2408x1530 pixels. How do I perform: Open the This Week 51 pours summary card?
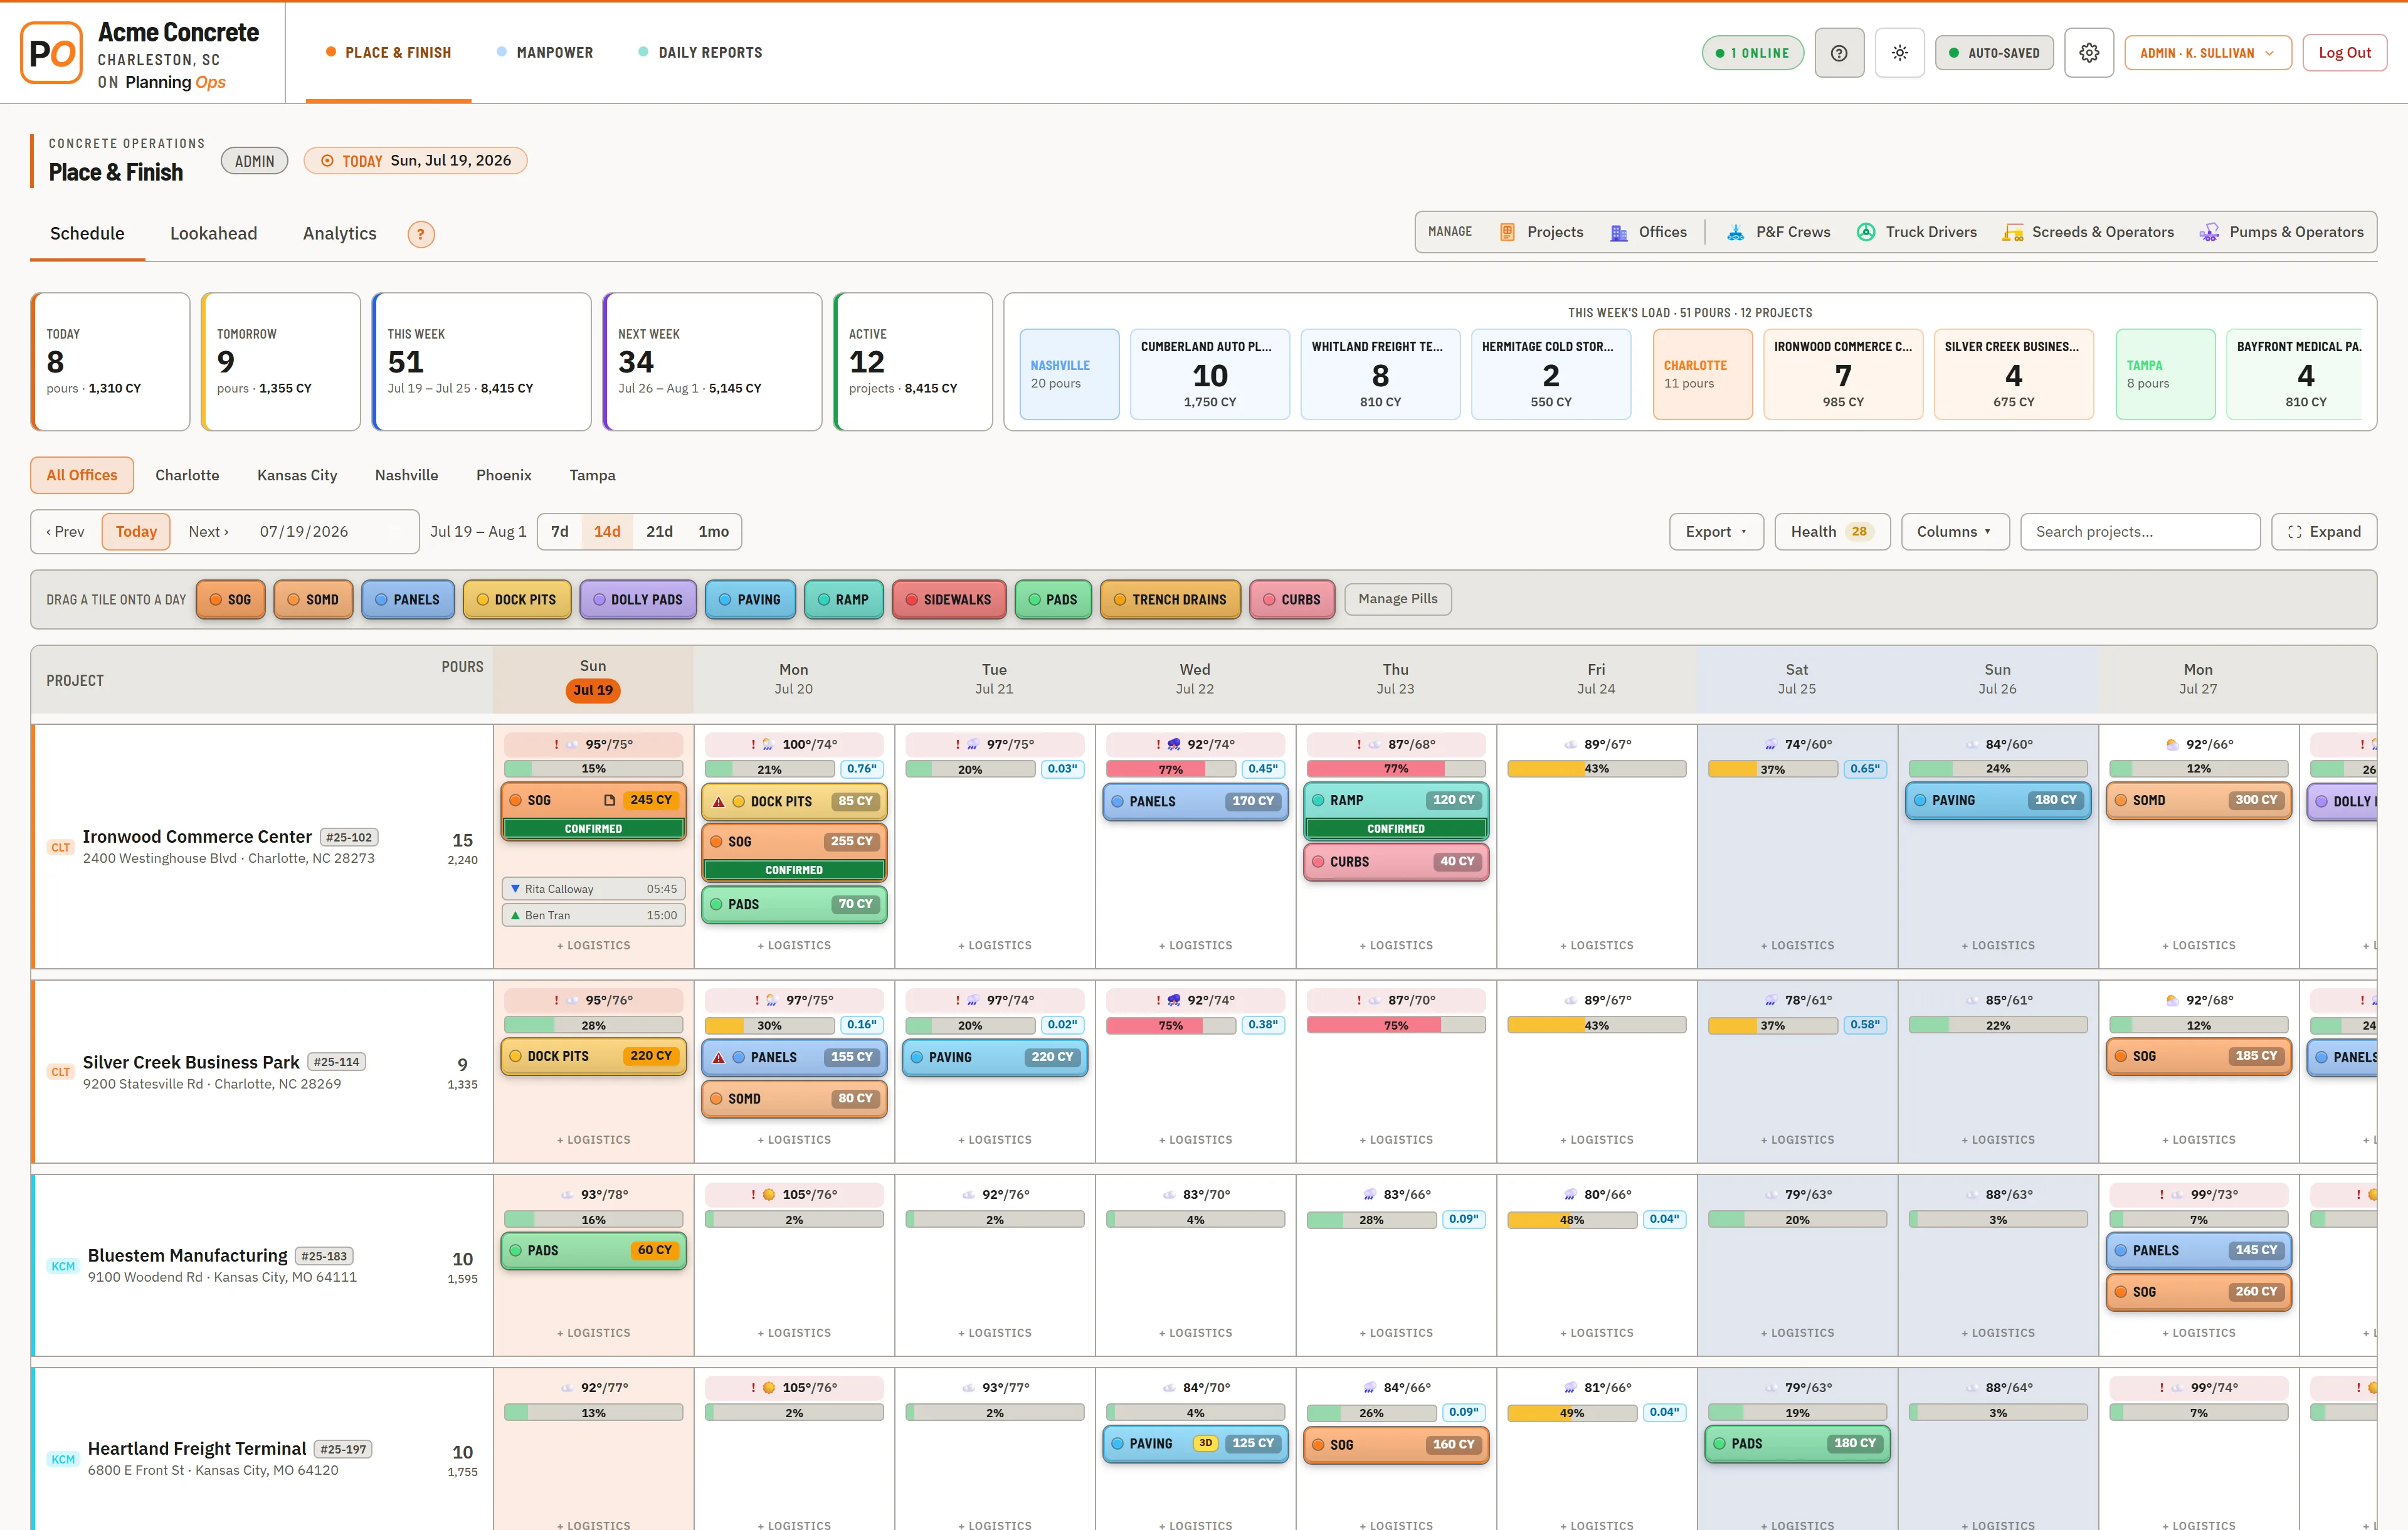pyautogui.click(x=482, y=362)
